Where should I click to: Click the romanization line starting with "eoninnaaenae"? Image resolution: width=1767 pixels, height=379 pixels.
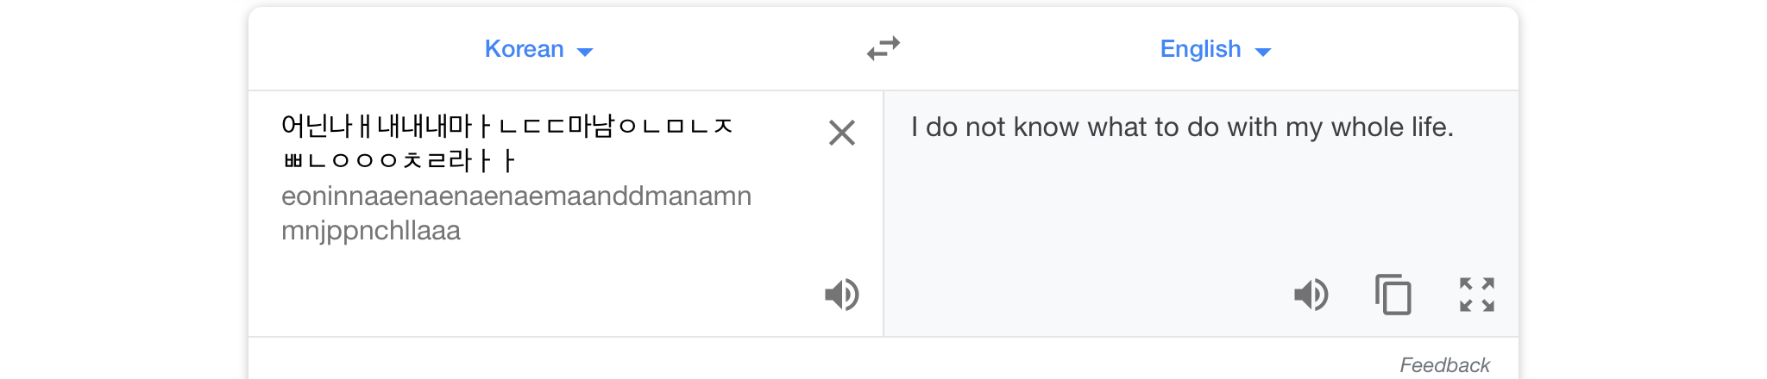pyautogui.click(x=516, y=196)
